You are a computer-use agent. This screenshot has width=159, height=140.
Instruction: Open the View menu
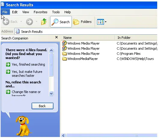26,12
